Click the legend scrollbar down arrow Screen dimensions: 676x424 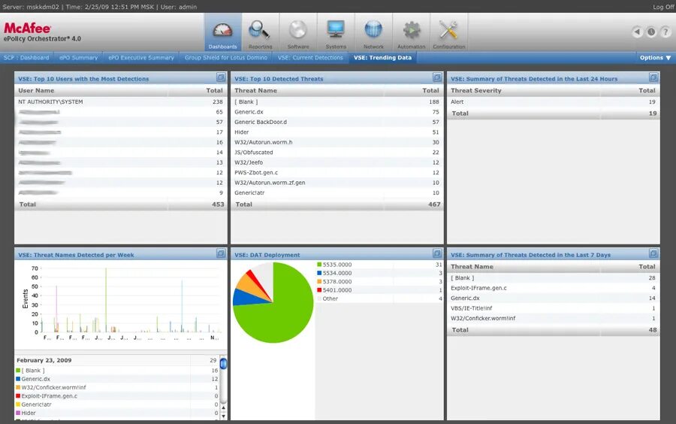tap(223, 416)
